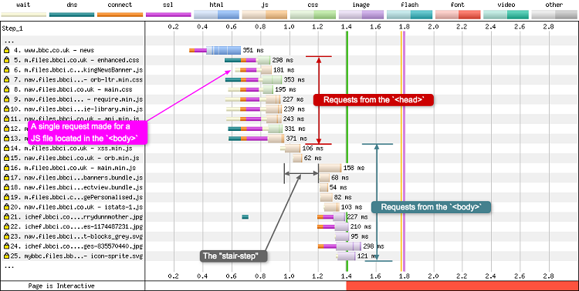Click the wait color swatch in legend
Image resolution: width=579 pixels, height=291 pixels.
(24, 15)
